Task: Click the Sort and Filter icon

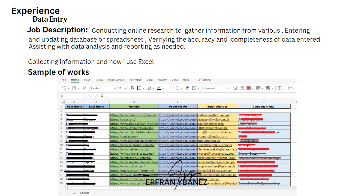Action: tap(290, 88)
